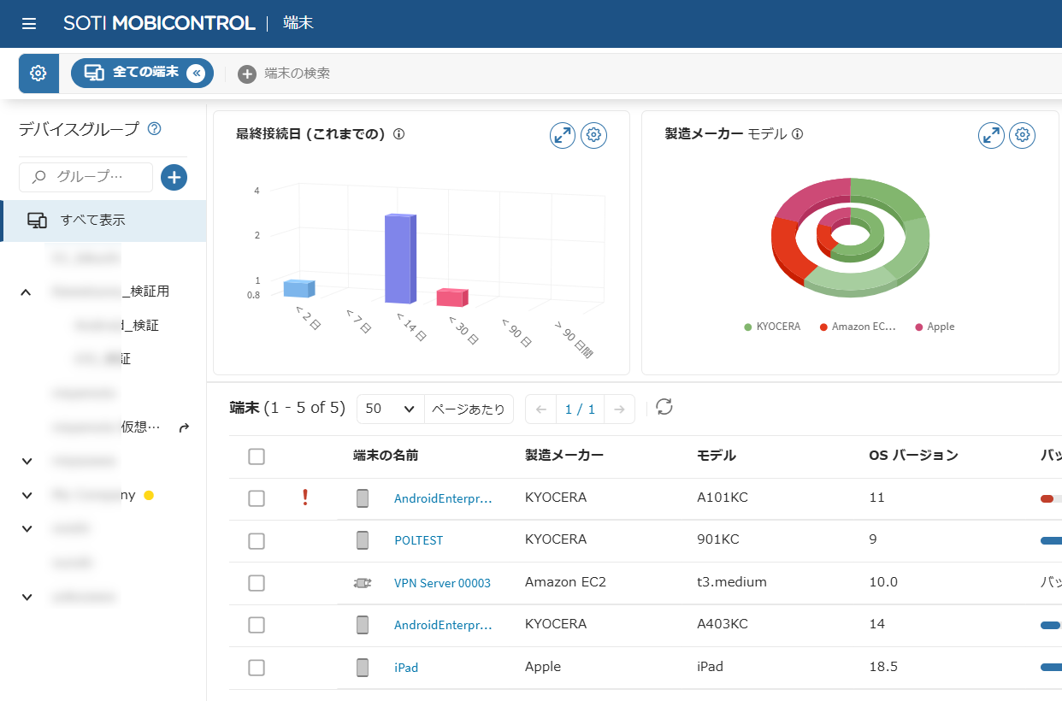Viewport: 1062px width, 701px height.
Task: Click the A101KC model cell
Action: pyautogui.click(x=723, y=498)
